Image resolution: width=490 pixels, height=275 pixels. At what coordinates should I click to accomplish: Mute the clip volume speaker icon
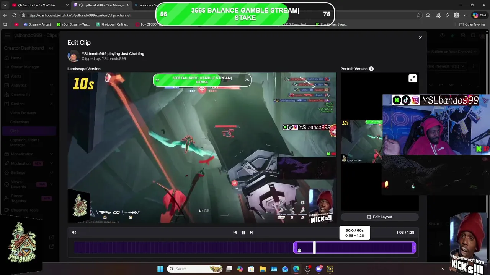[74, 232]
